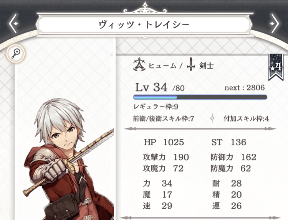This screenshot has width=288, height=220.
Task: Go to previous character with left arrow
Action: coord(13,24)
